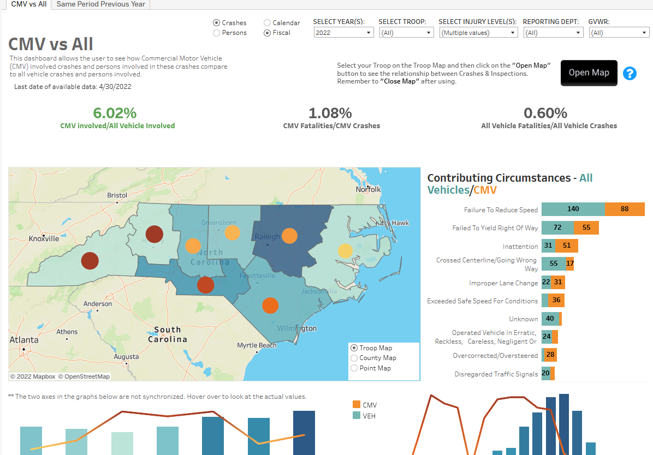The width and height of the screenshot is (653, 455).
Task: Open the Select Year(s) dropdown
Action: tap(343, 33)
